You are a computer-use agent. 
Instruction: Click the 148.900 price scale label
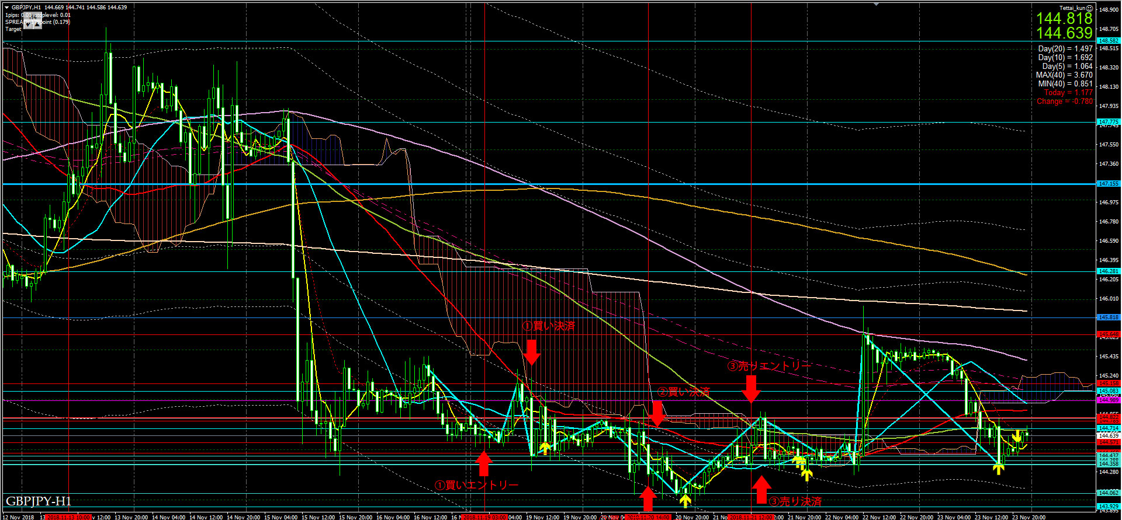[1109, 10]
